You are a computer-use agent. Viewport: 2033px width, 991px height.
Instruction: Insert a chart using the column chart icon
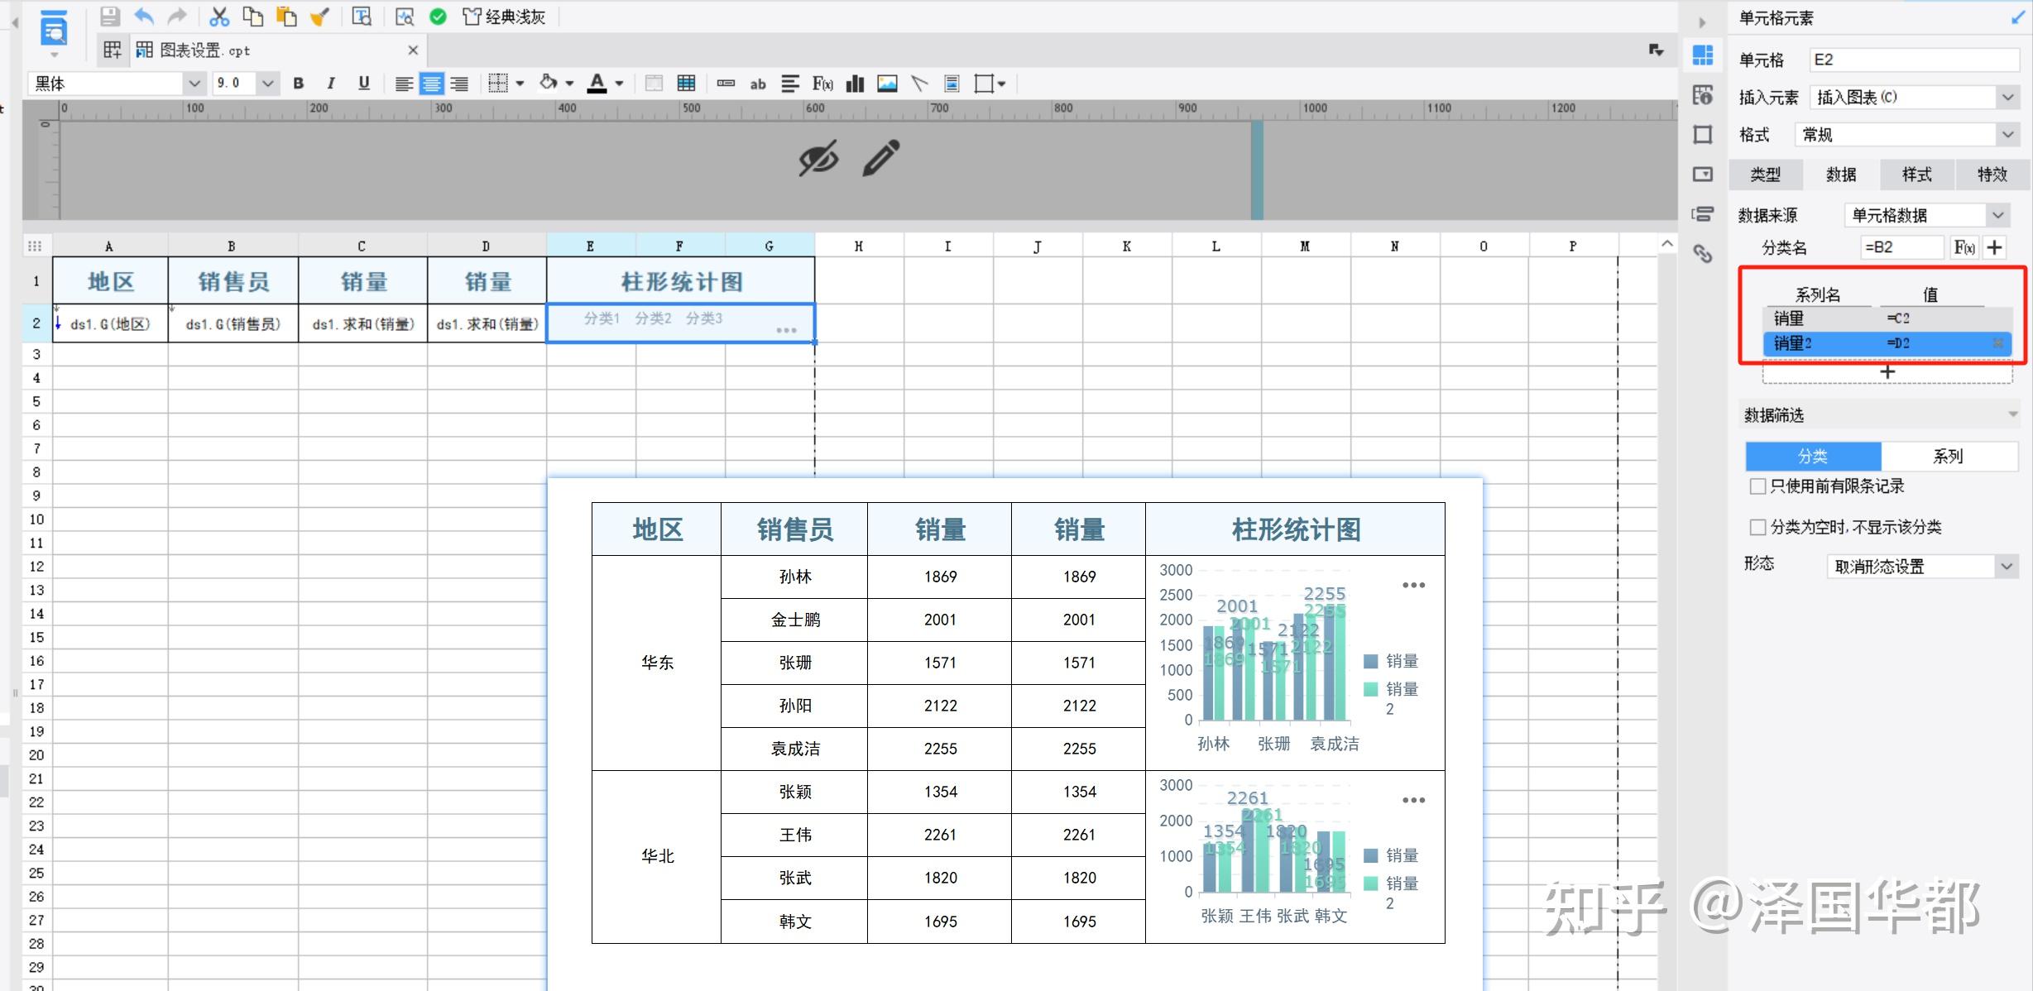coord(854,83)
